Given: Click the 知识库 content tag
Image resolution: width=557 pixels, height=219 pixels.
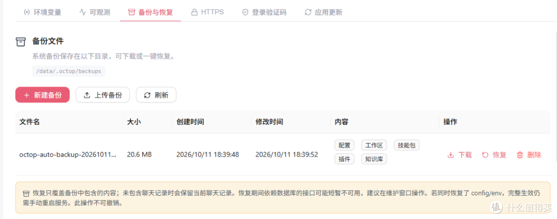Looking at the screenshot, I should [x=374, y=159].
